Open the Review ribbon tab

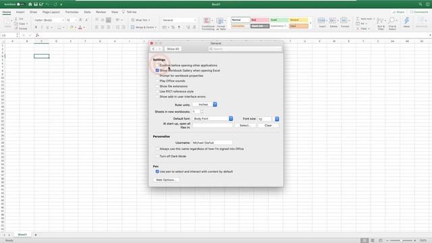click(x=101, y=12)
